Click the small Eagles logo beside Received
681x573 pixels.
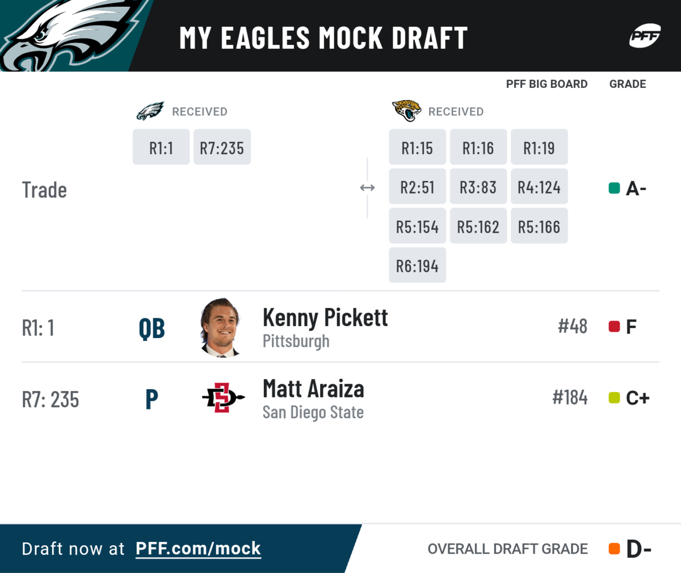(150, 111)
